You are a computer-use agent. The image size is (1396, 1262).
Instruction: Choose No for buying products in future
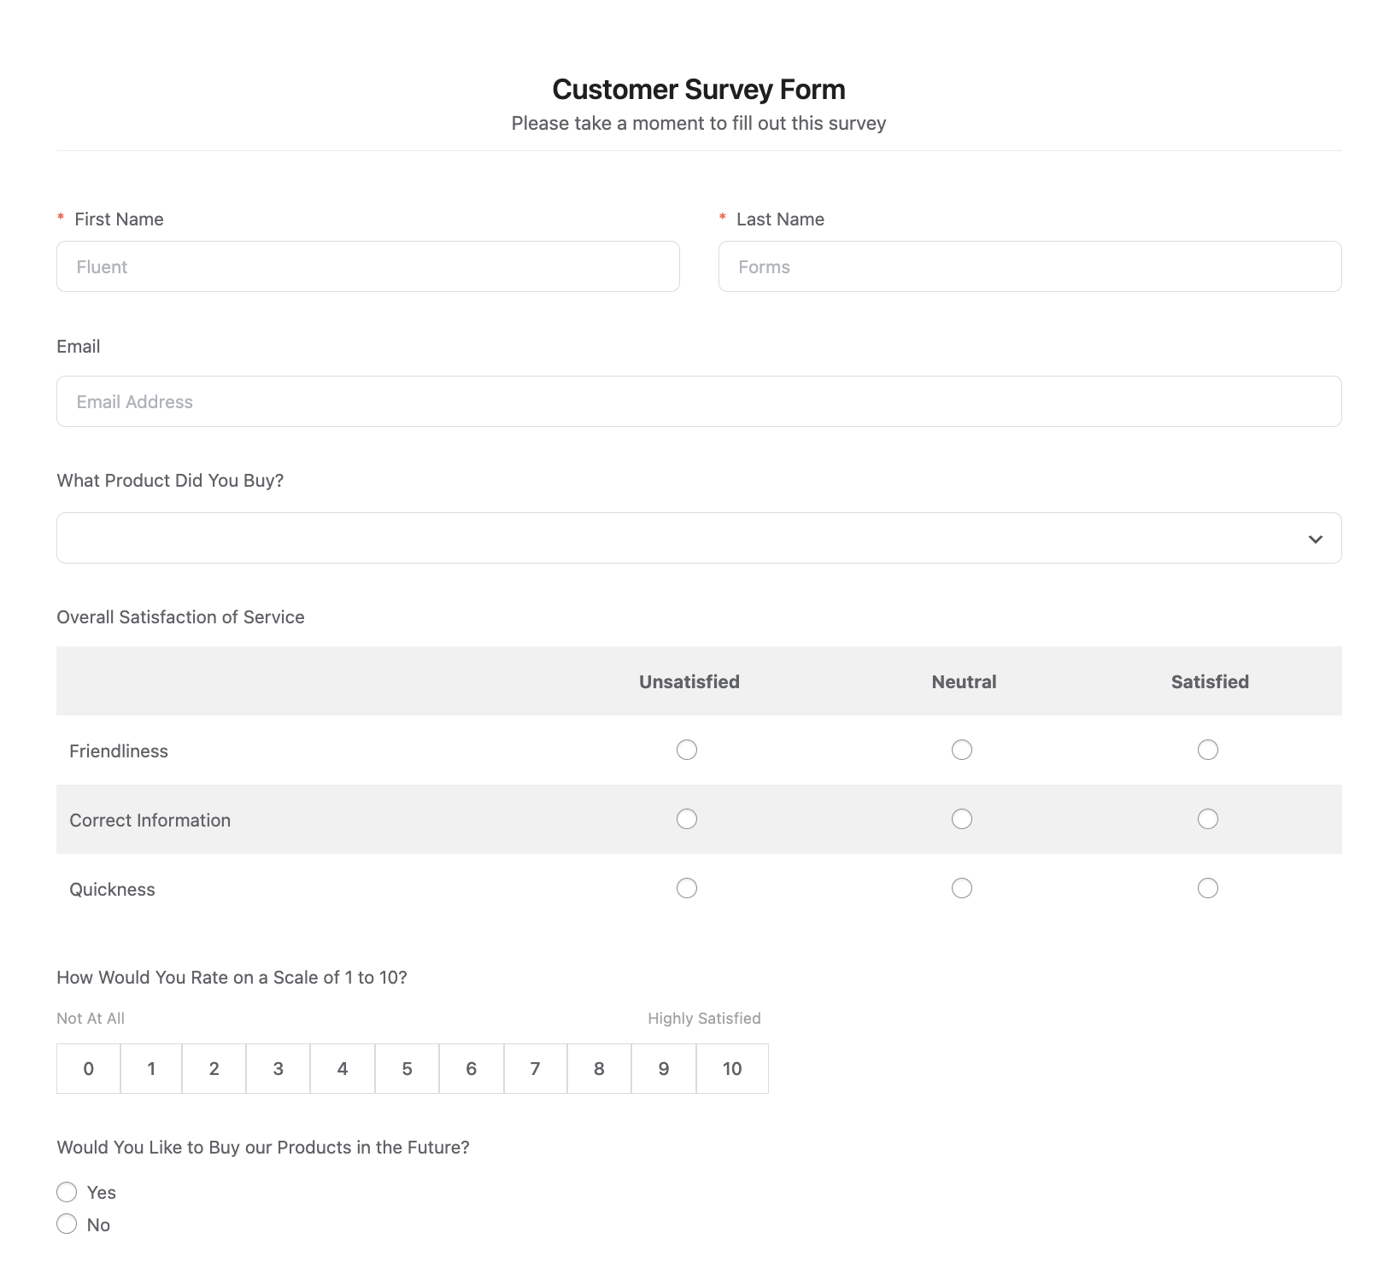point(67,1224)
